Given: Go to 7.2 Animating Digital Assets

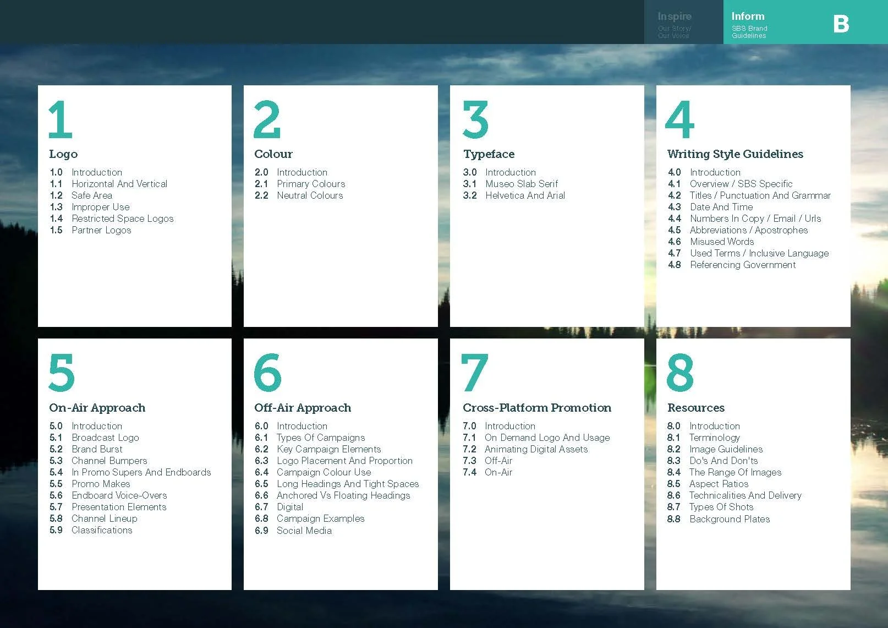Looking at the screenshot, I should 525,449.
